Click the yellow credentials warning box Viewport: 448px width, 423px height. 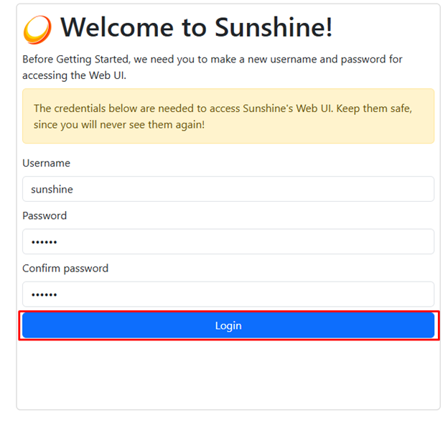click(x=228, y=116)
